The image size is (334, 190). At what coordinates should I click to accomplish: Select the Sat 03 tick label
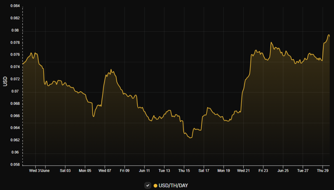tap(65, 170)
